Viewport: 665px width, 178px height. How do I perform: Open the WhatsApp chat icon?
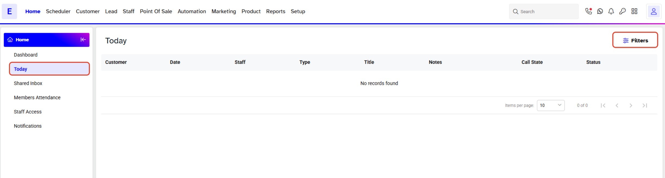tap(600, 11)
